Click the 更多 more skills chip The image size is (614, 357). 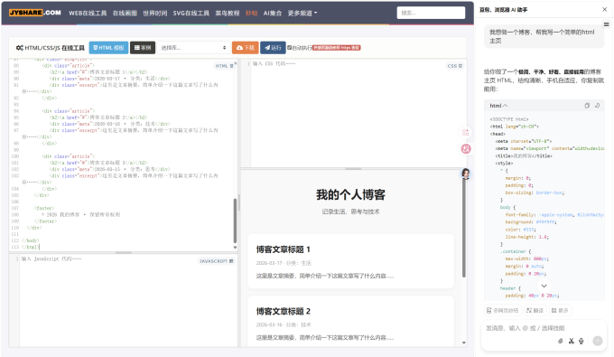560,310
